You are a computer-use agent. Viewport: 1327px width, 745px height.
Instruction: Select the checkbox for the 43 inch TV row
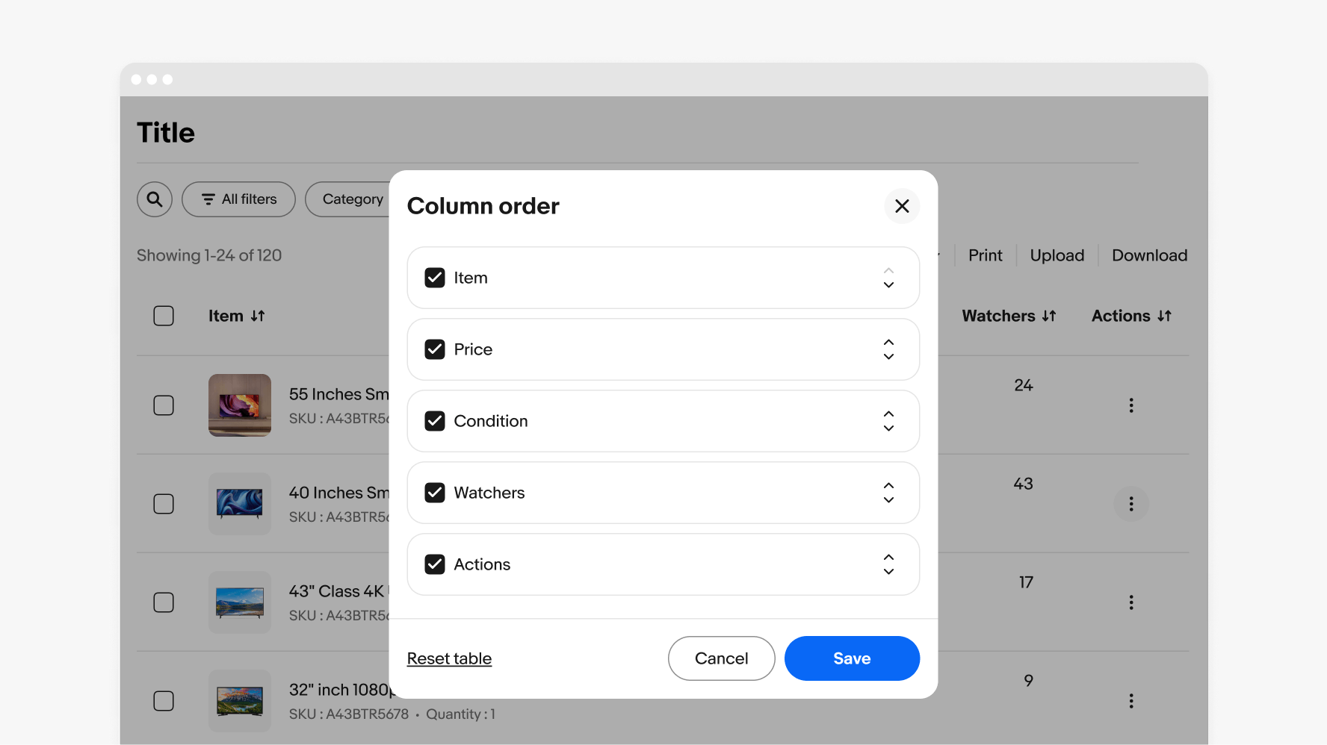tap(163, 602)
